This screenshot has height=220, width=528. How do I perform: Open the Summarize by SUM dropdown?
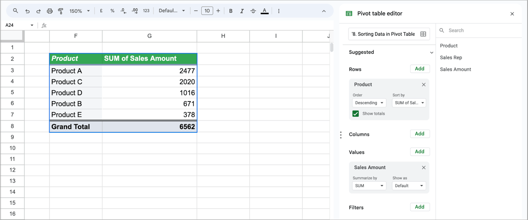click(x=369, y=186)
